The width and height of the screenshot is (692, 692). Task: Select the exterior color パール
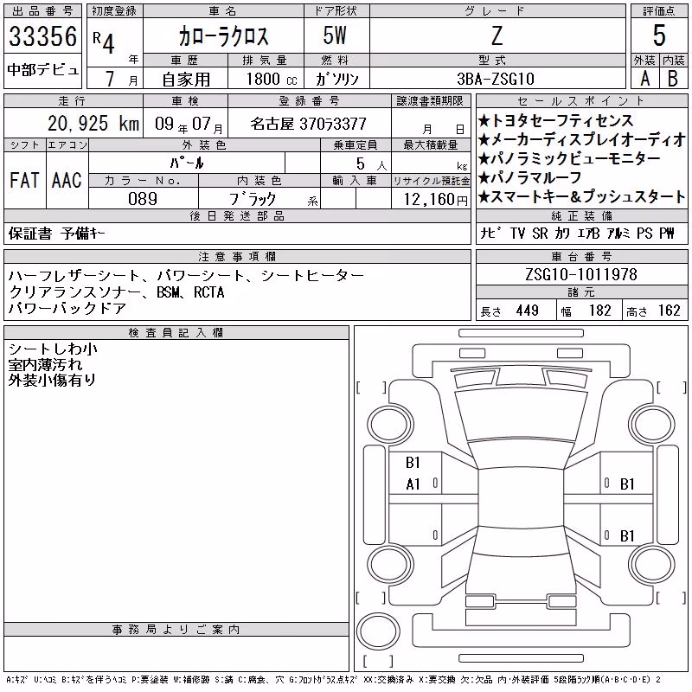pyautogui.click(x=187, y=163)
